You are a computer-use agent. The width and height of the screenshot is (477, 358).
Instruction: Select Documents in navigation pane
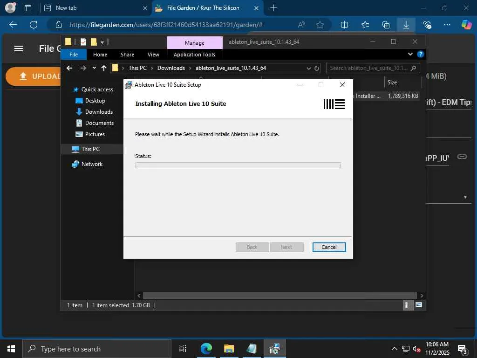(99, 123)
